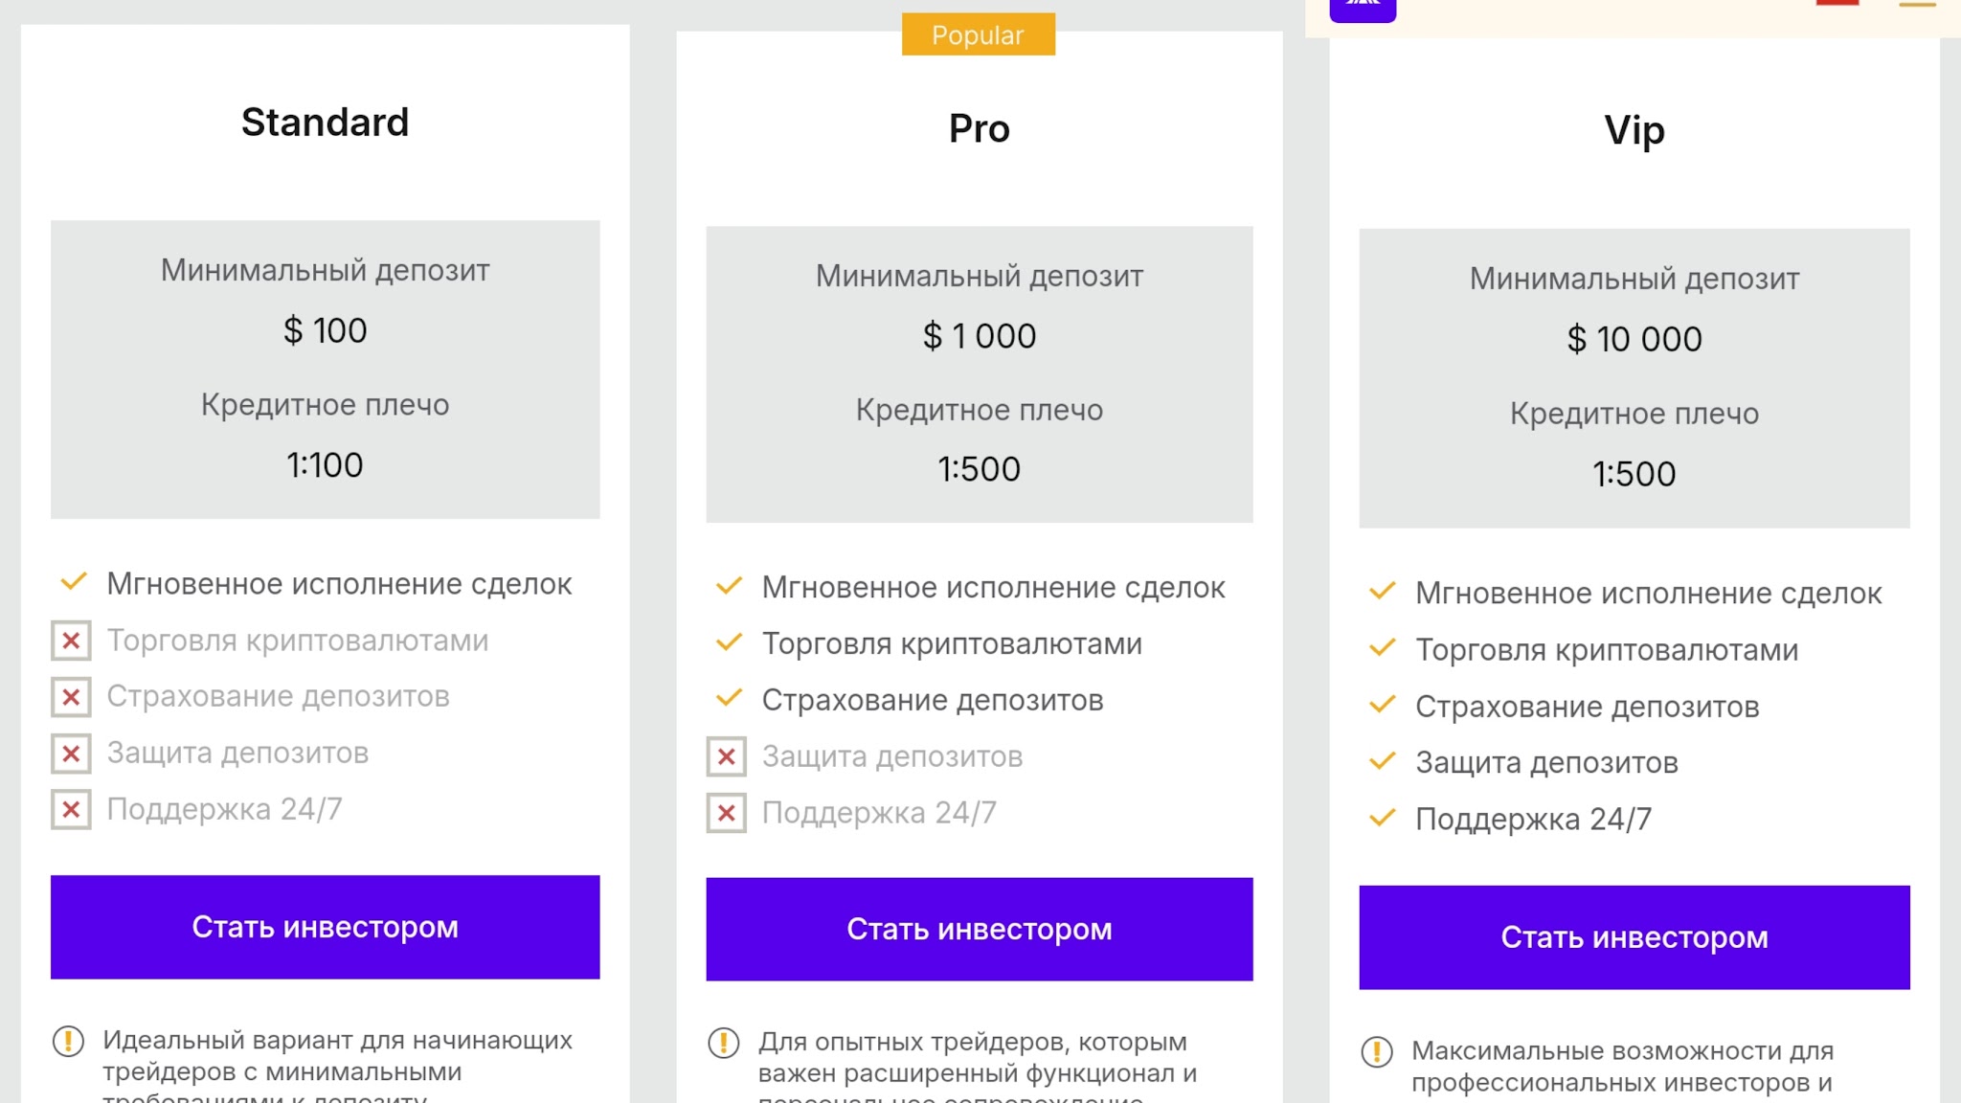Click the Standard plan info exclamation icon

[68, 1041]
